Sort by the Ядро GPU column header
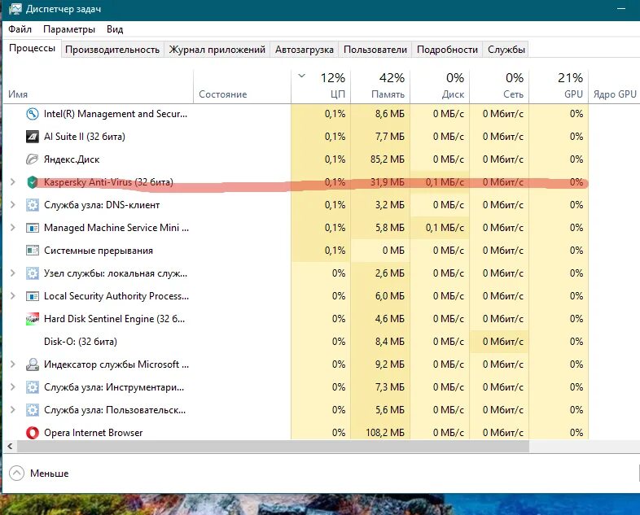Screen dimensions: 640x515 coord(614,86)
